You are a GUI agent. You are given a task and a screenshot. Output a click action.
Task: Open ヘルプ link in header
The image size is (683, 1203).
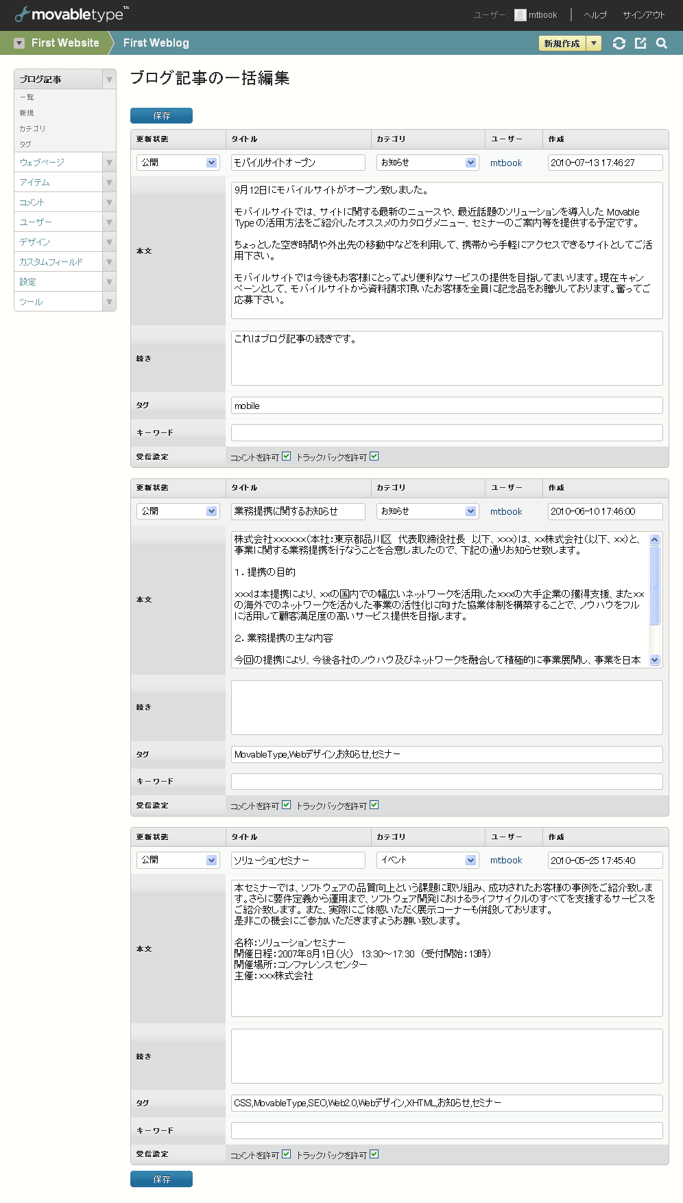[x=595, y=15]
